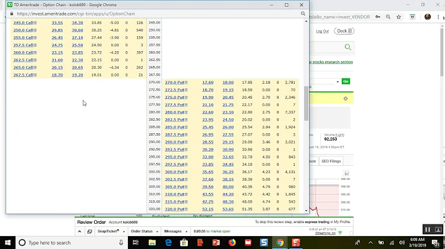Show hidden system tray icons chevron
445x249 pixels.
(x=370, y=242)
